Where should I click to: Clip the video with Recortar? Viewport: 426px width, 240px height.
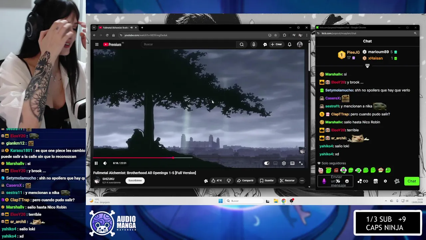(x=287, y=181)
